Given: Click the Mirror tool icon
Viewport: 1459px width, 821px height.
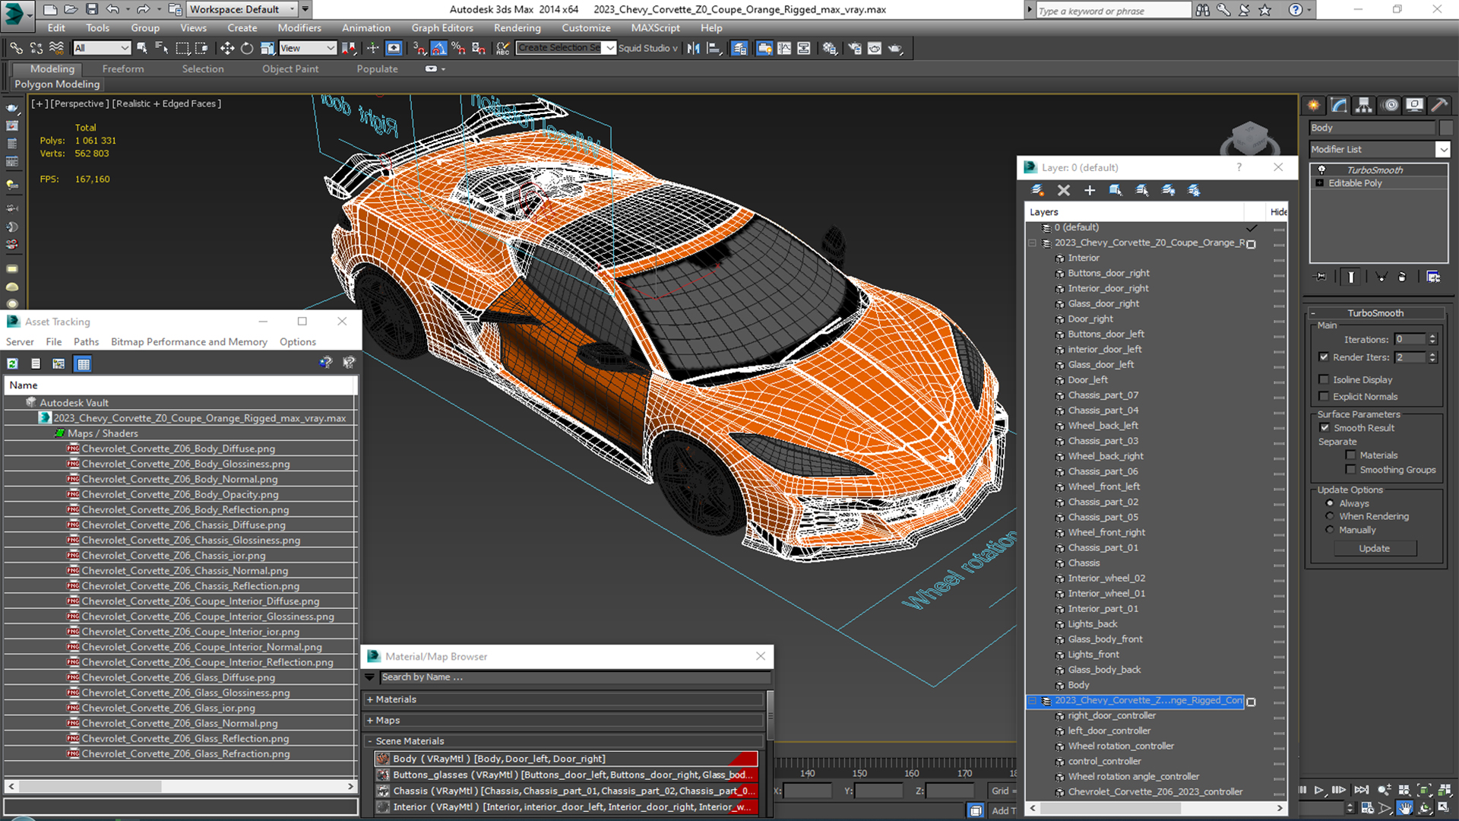Looking at the screenshot, I should coord(694,48).
